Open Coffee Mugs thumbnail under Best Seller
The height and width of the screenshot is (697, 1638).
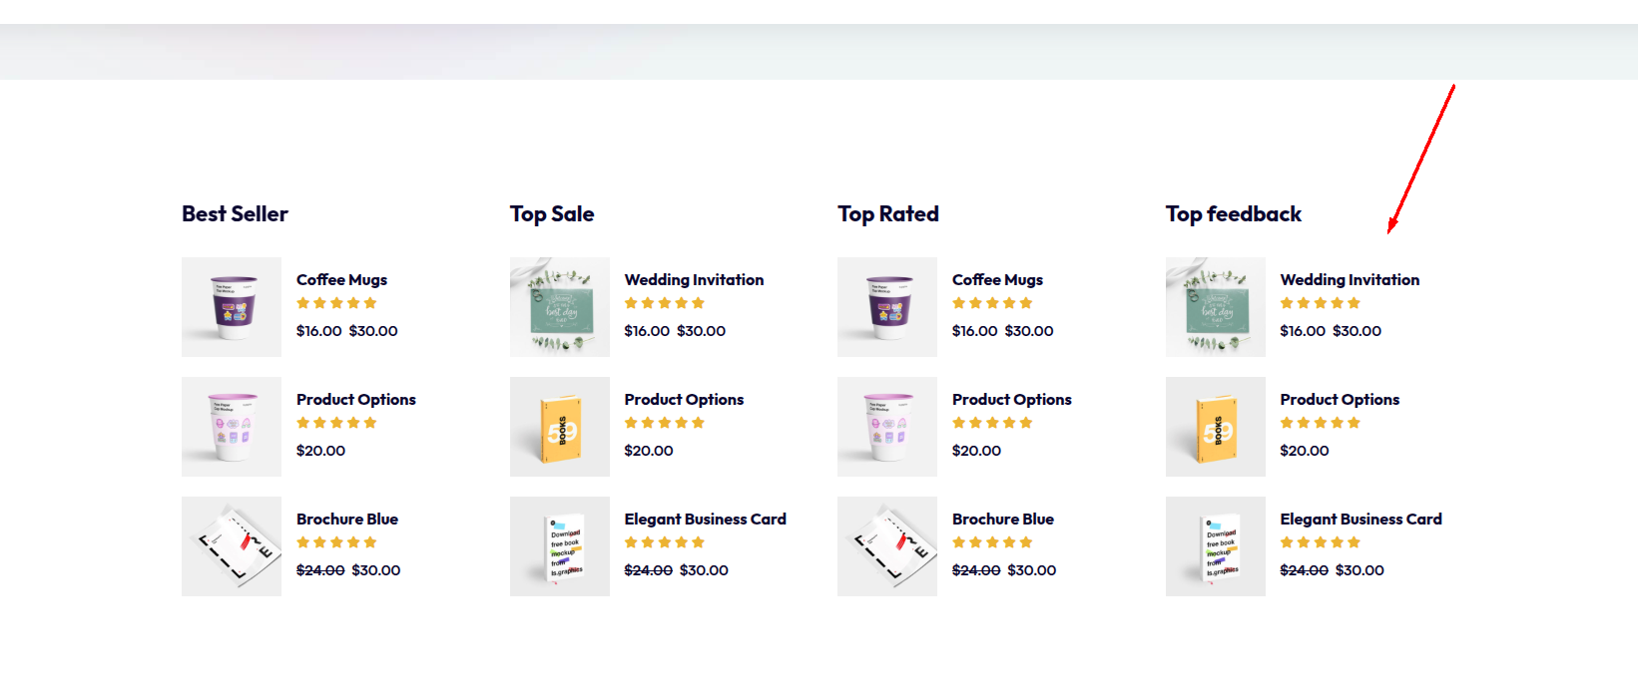[232, 307]
